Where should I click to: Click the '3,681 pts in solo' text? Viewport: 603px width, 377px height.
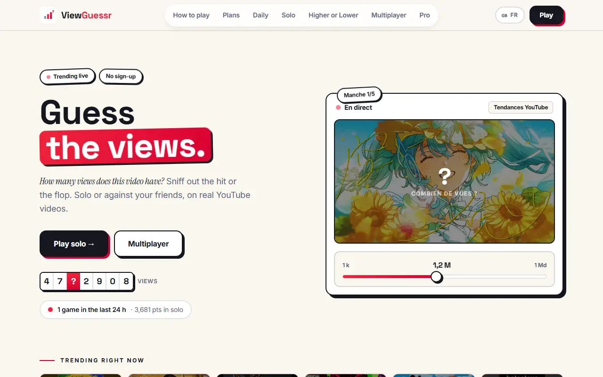point(158,310)
